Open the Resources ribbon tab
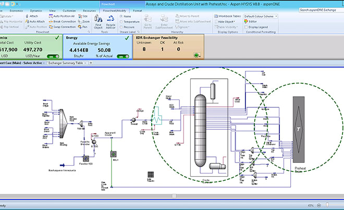 click(x=89, y=10)
